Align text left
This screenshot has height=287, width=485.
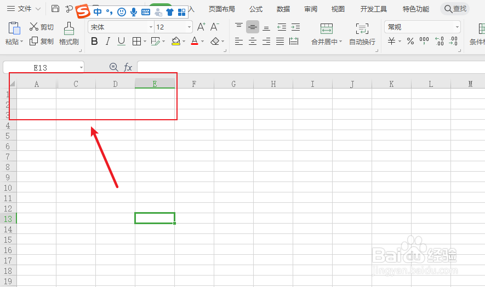click(x=239, y=41)
